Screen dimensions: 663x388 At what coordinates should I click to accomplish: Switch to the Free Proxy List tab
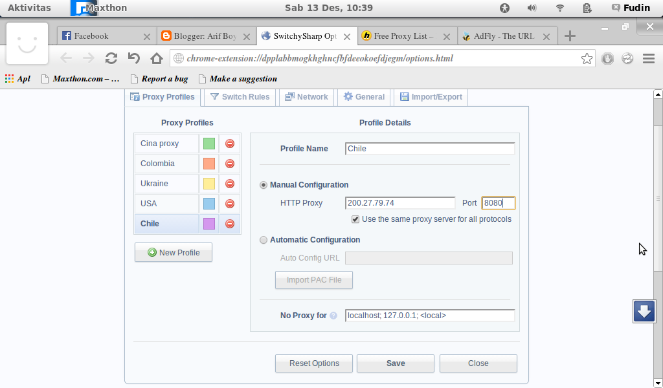click(x=407, y=36)
